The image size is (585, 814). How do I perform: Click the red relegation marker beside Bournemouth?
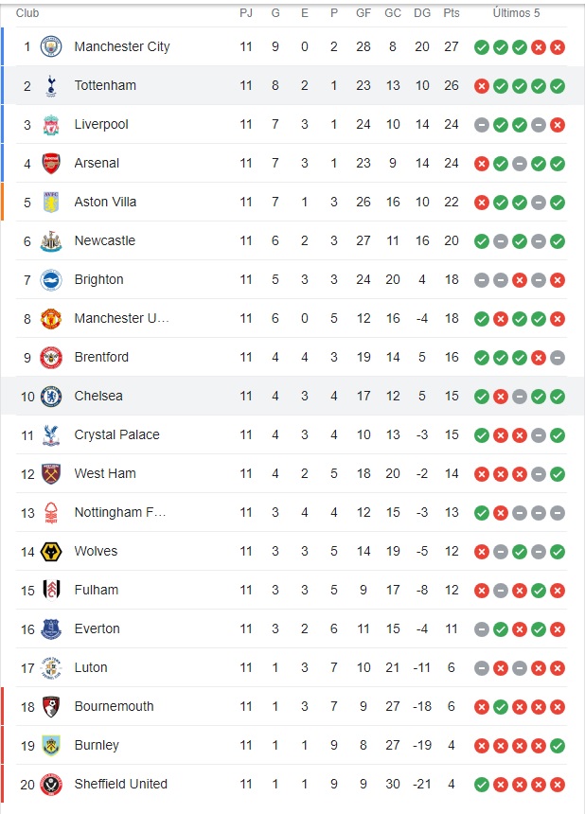(x=3, y=706)
